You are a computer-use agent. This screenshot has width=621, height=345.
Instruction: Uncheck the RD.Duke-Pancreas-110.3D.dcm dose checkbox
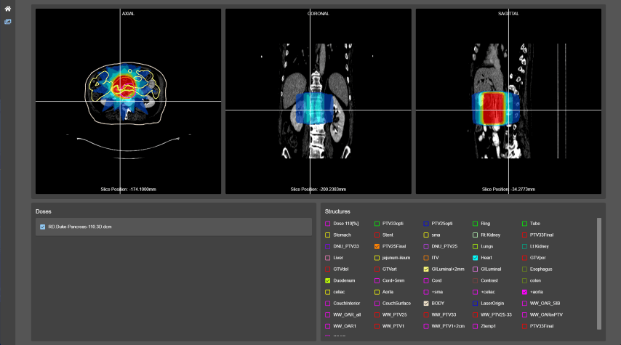pos(43,227)
